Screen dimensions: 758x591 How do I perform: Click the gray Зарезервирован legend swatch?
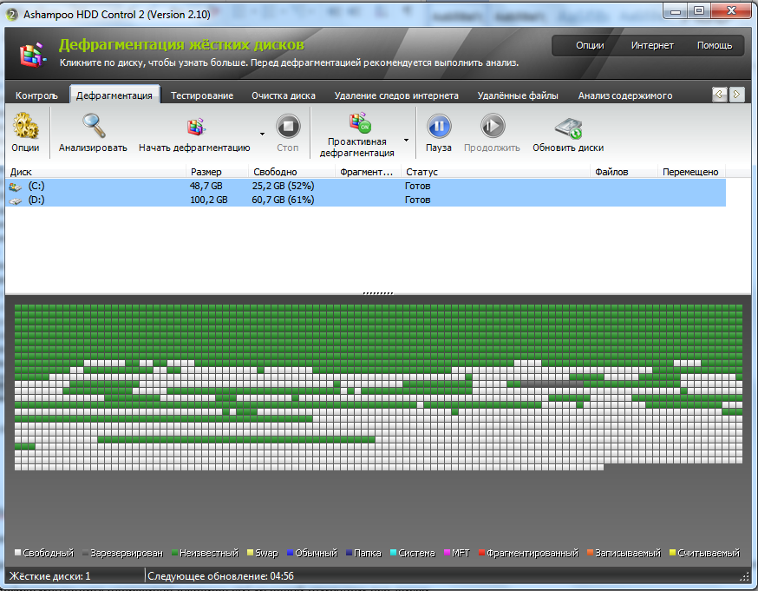click(86, 552)
